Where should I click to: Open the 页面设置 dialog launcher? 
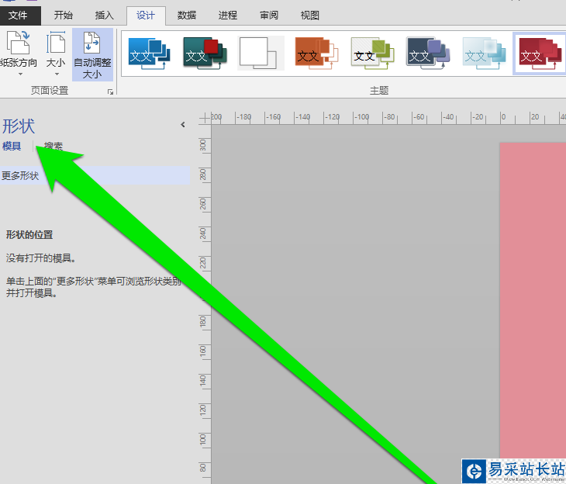[110, 92]
